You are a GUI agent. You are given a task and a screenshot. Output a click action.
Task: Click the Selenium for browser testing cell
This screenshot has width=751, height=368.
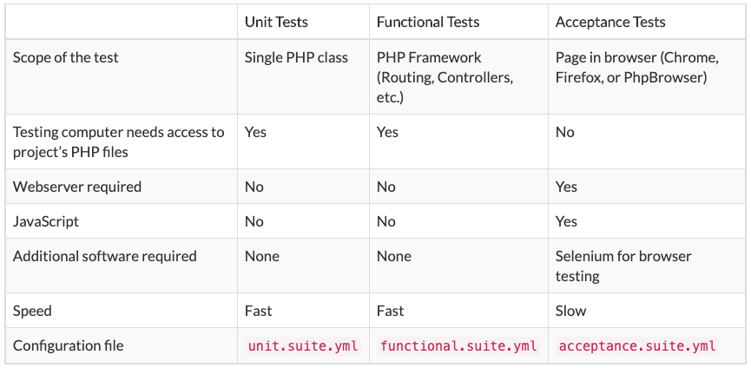point(623,266)
